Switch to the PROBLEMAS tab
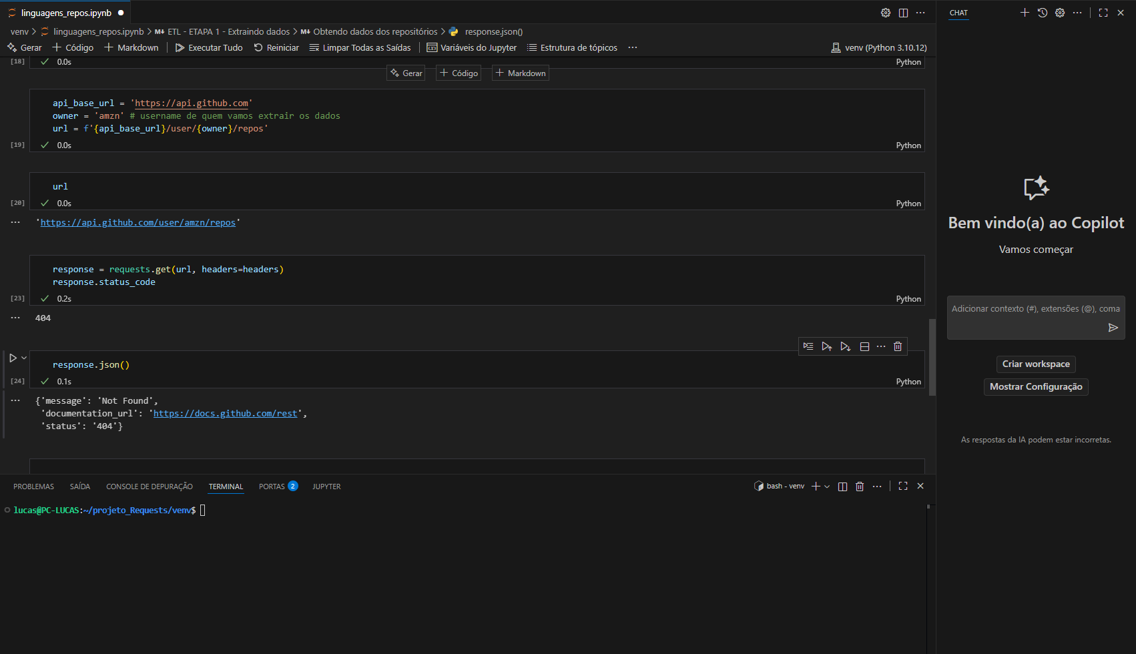Screen dimensions: 1136x654 33,486
